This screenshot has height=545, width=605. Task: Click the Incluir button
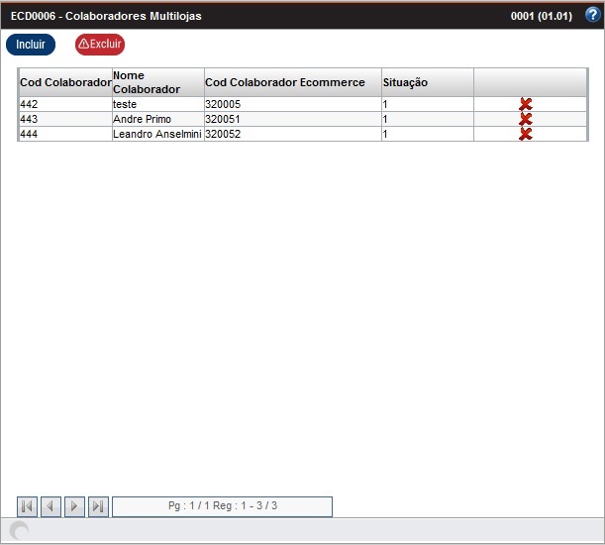point(31,45)
